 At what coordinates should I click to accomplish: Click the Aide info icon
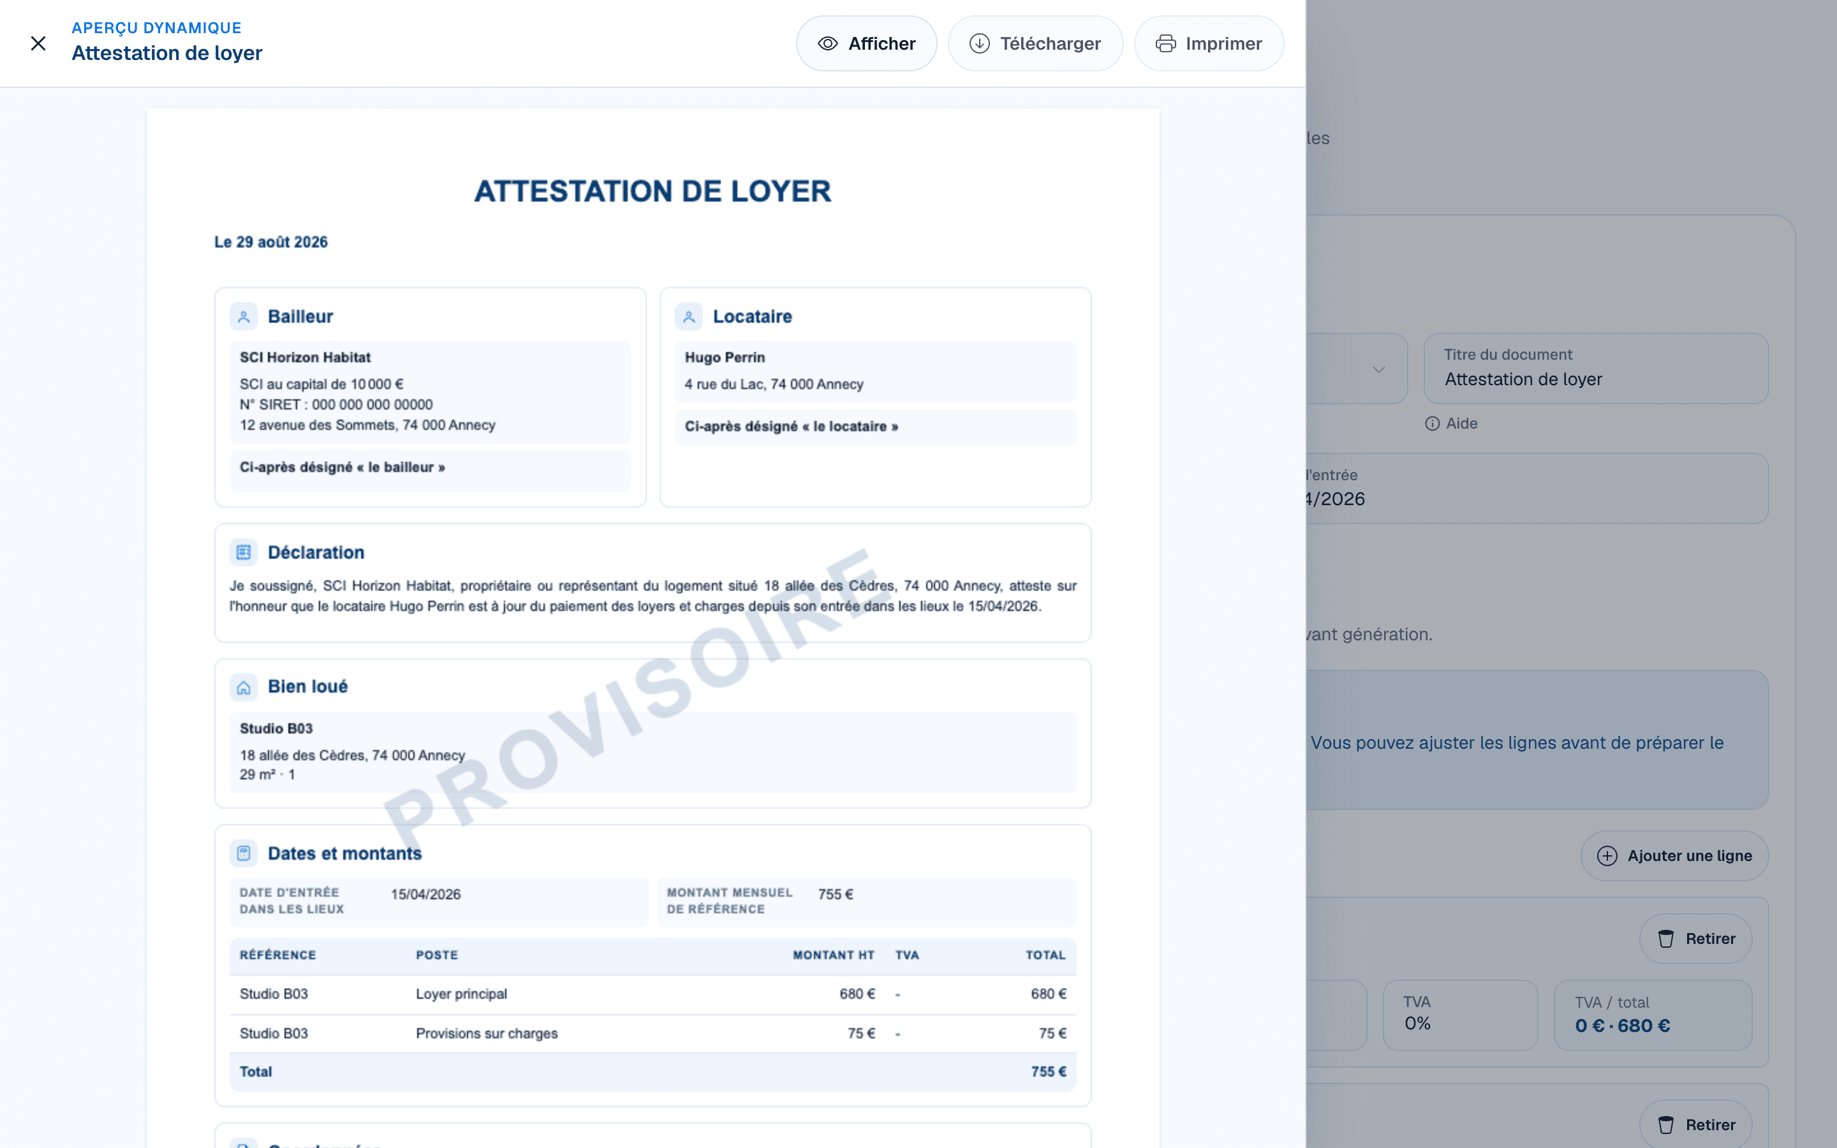click(1431, 423)
